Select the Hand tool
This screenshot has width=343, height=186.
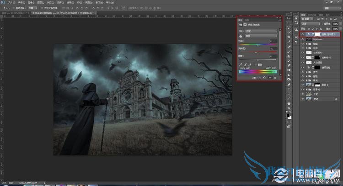coord(289,104)
